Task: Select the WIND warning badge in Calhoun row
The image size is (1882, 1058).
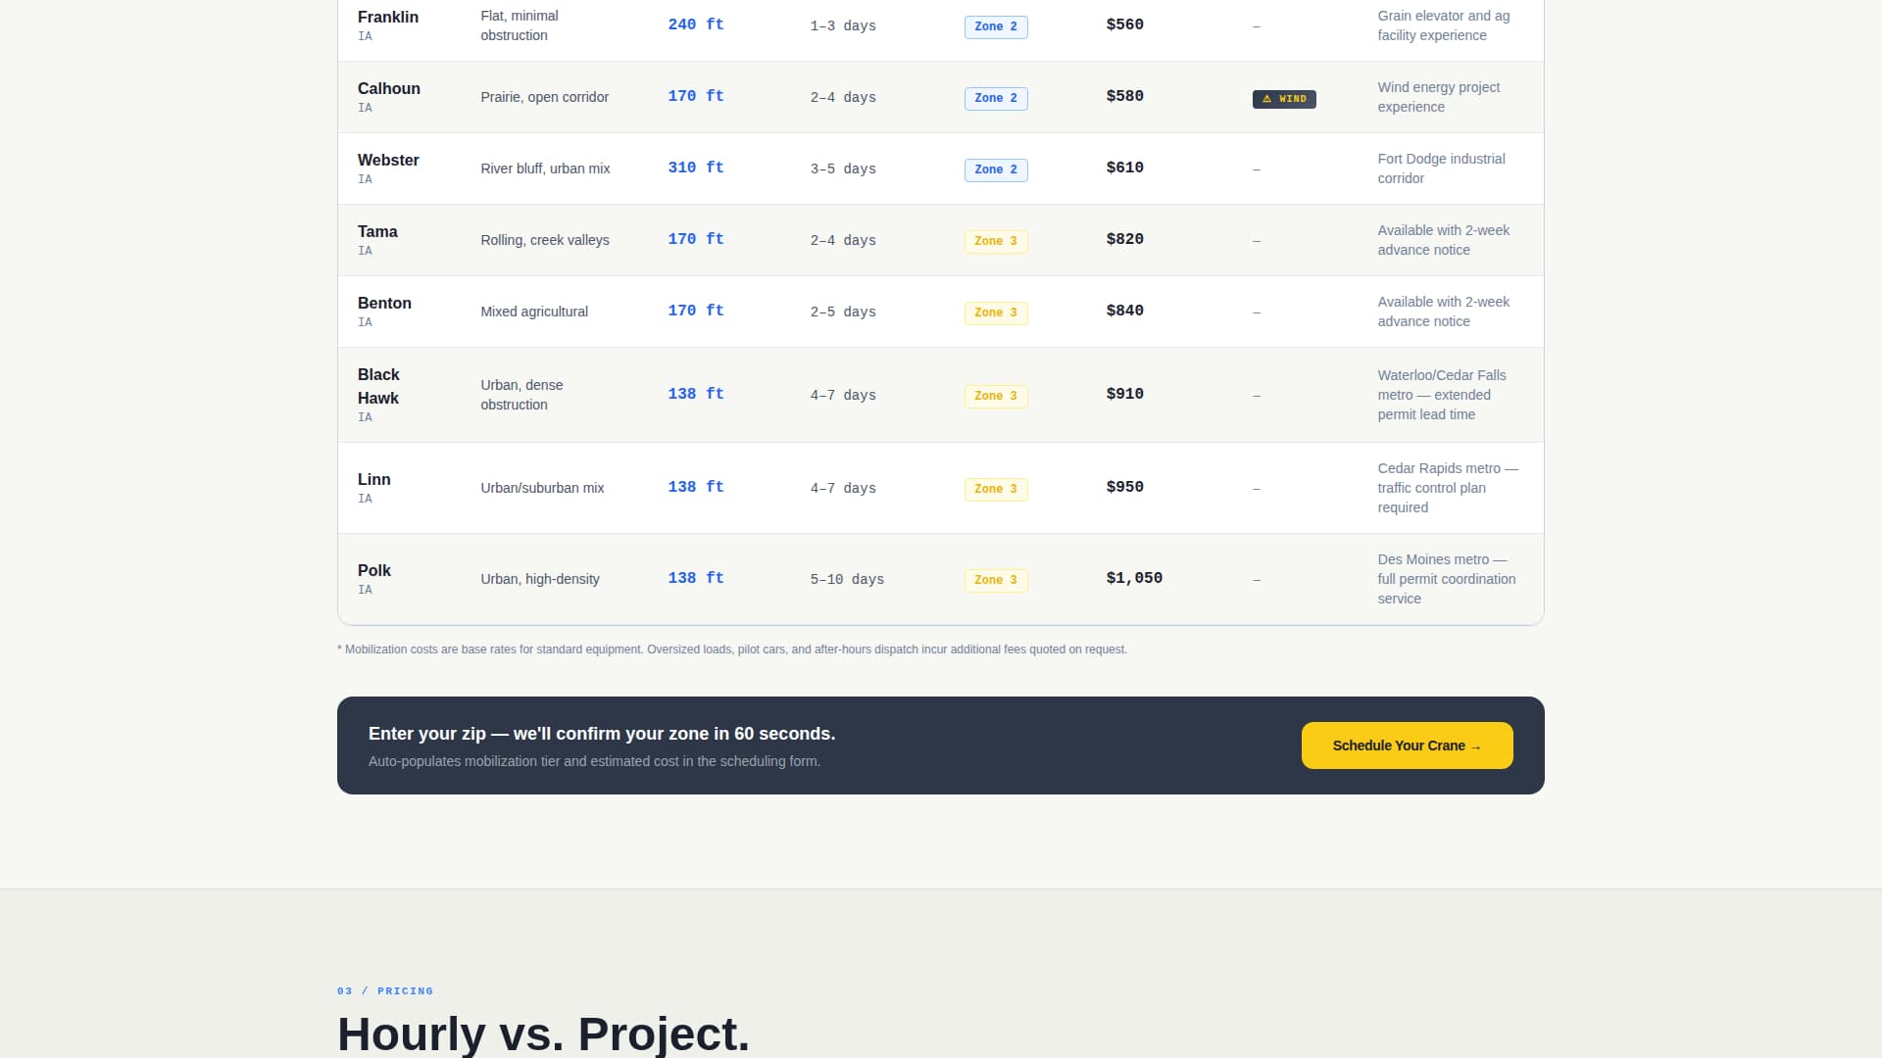Action: (x=1284, y=99)
